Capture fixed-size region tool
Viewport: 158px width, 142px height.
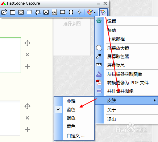pos(63,12)
